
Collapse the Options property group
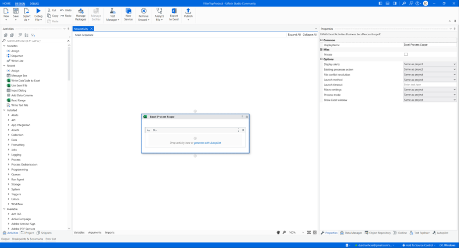[x=322, y=59]
